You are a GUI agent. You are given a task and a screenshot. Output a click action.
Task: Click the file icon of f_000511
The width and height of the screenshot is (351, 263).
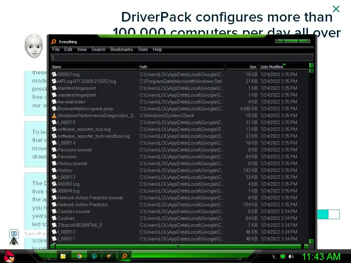pyautogui.click(x=54, y=239)
